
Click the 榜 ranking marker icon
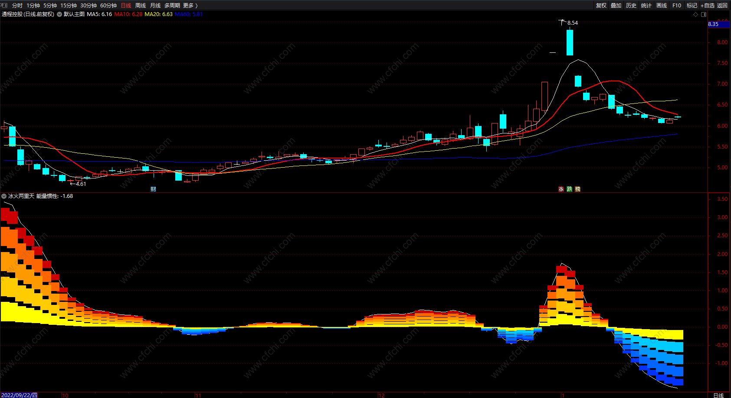point(577,189)
